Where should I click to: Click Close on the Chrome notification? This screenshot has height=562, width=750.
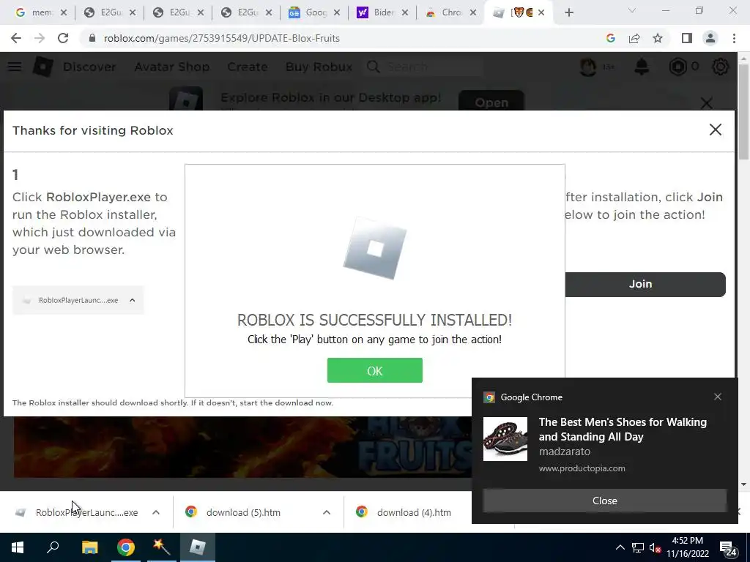point(604,501)
